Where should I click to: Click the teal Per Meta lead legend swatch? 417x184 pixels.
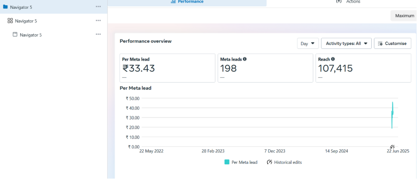coord(227,162)
